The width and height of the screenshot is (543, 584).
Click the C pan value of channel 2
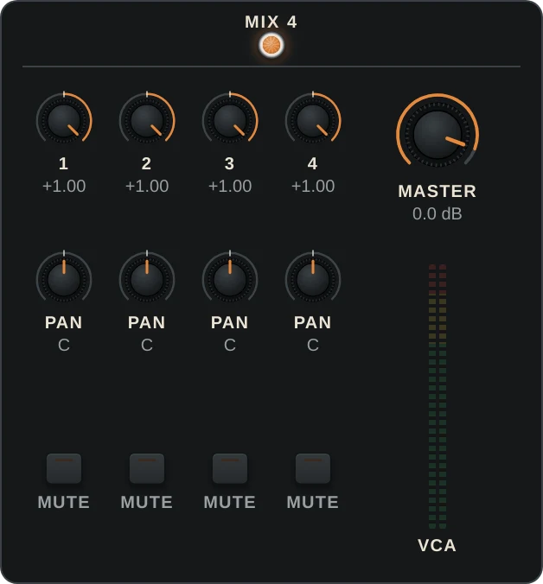(147, 346)
